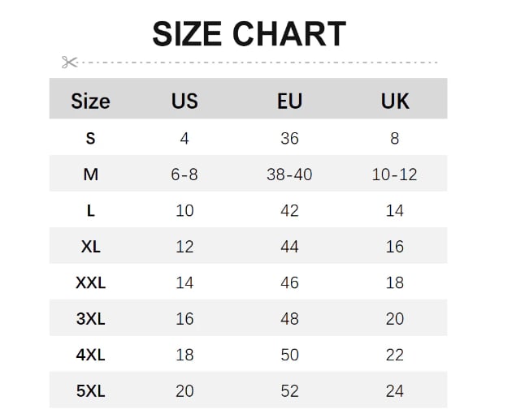512x418 pixels.
Task: Click the XXL size row label
Action: click(x=90, y=283)
